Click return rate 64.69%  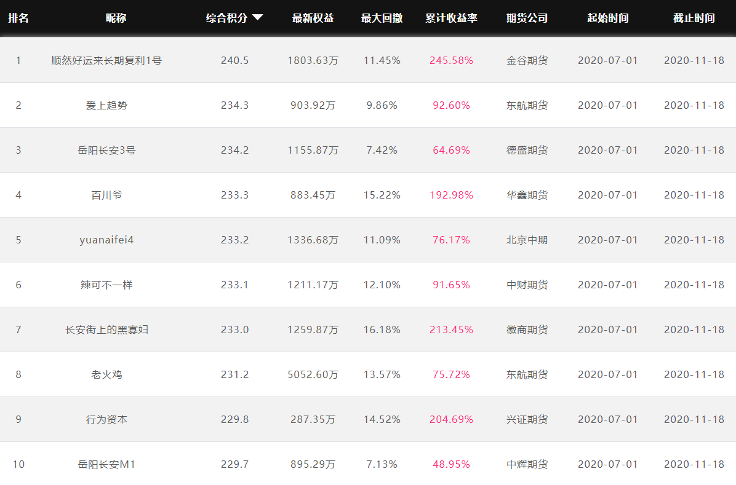click(x=451, y=150)
